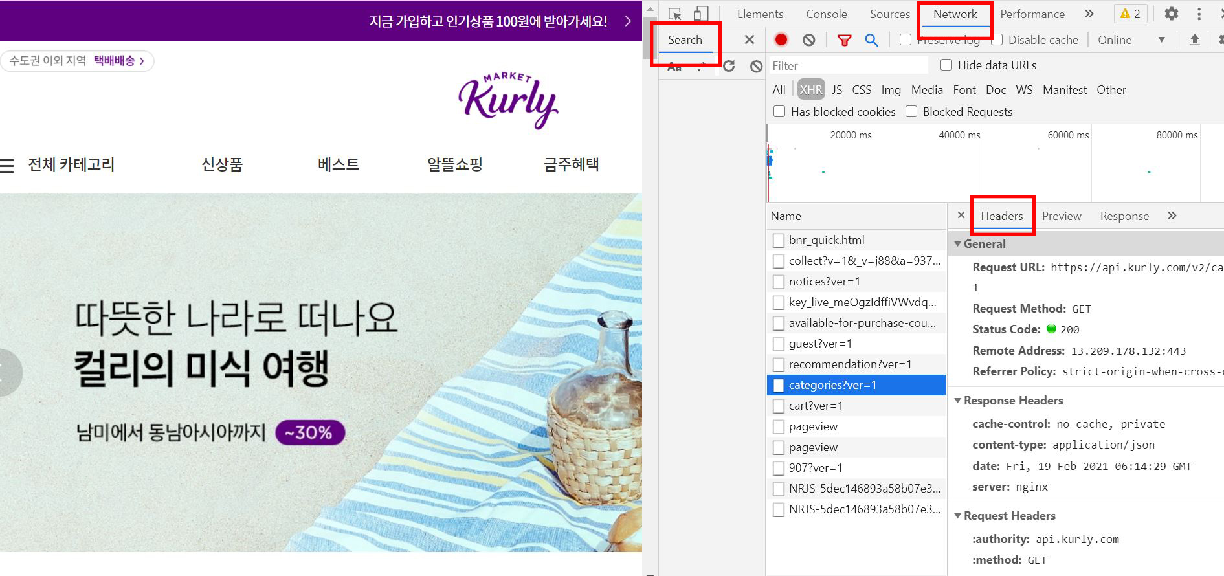Clear the network log with the clear icon
The width and height of the screenshot is (1224, 576).
tap(809, 40)
